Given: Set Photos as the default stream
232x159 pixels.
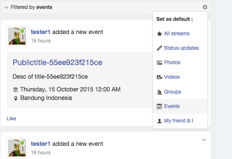Looking at the screenshot, I should click(x=172, y=62).
